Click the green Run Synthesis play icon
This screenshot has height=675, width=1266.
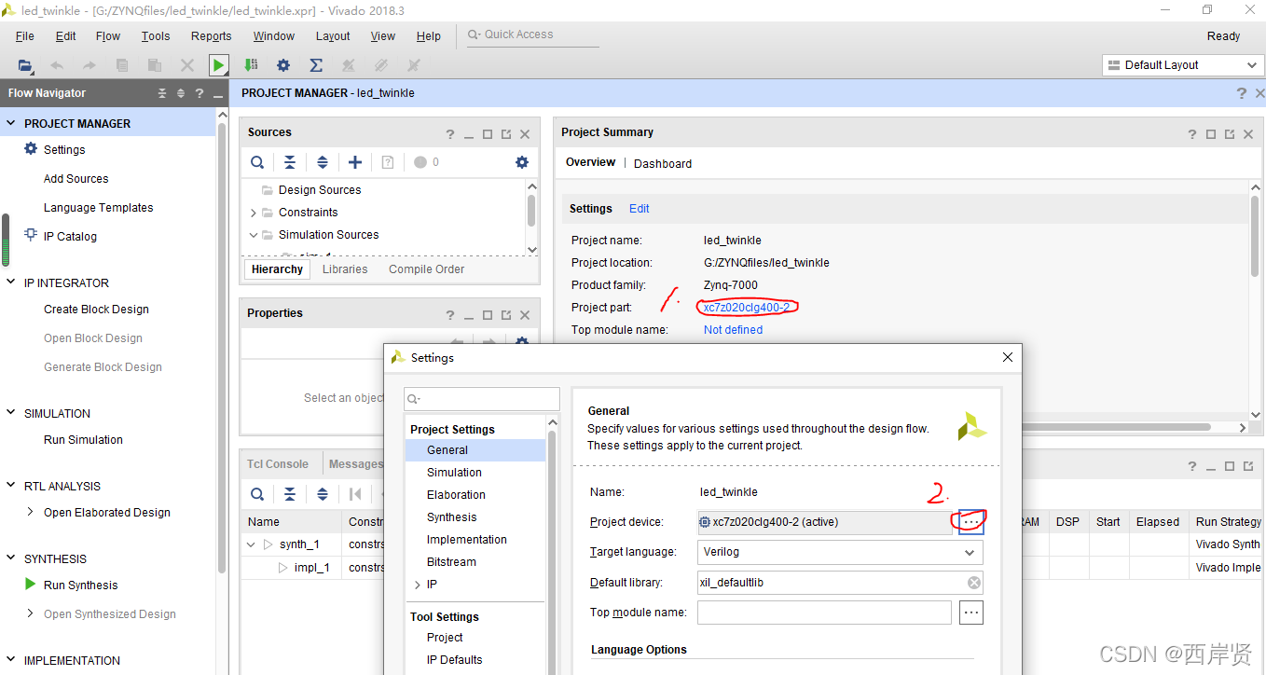click(30, 585)
